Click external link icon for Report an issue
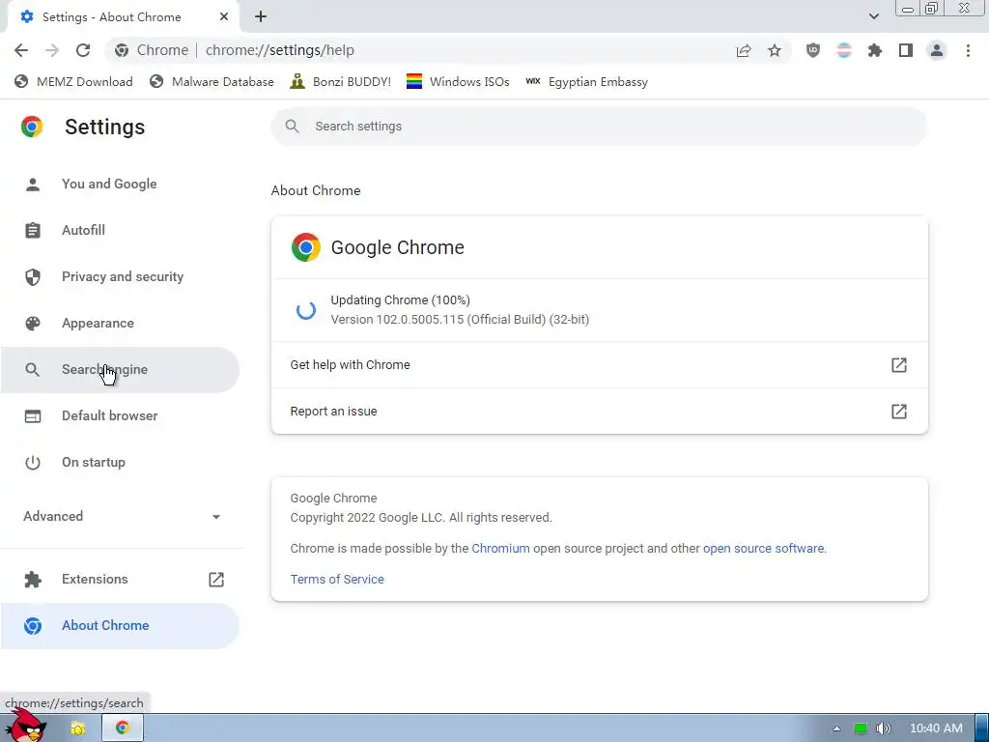 (899, 412)
